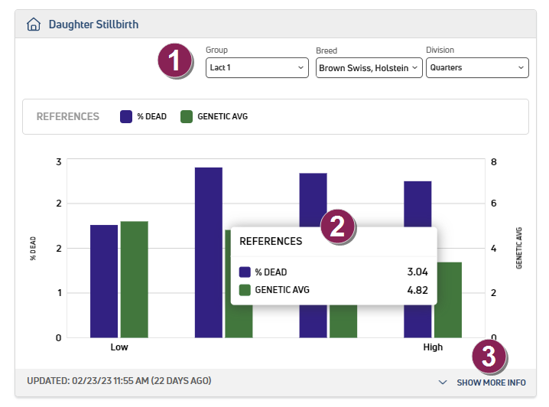The width and height of the screenshot is (549, 407).
Task: Click the green GENETIC AVG legend swatch
Action: (x=186, y=117)
